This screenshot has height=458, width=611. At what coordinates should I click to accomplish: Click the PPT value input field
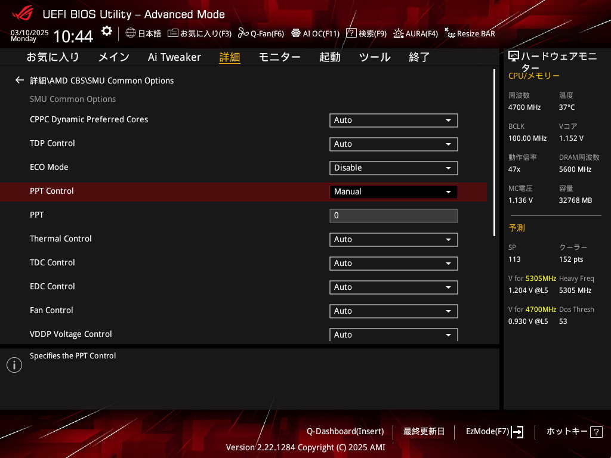394,216
